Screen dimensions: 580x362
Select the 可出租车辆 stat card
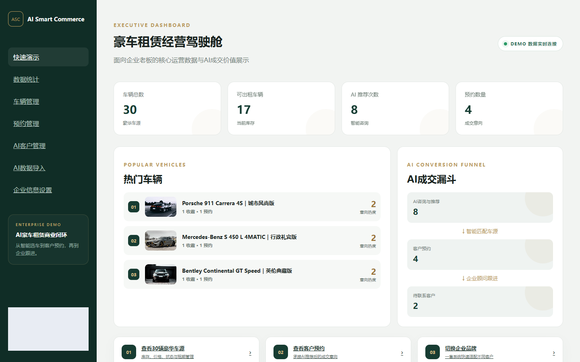281,109
